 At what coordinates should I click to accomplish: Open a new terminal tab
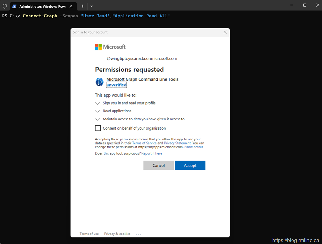coord(82,6)
